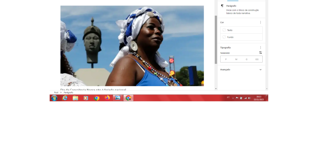Launch Firefox from the taskbar

[107, 98]
